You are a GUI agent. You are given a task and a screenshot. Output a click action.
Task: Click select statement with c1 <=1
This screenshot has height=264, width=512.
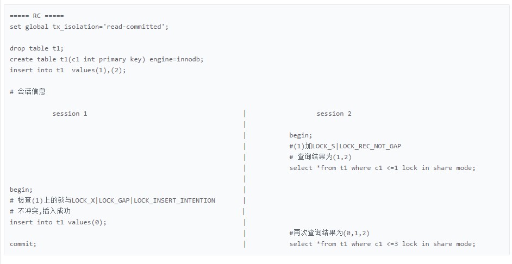coord(382,168)
